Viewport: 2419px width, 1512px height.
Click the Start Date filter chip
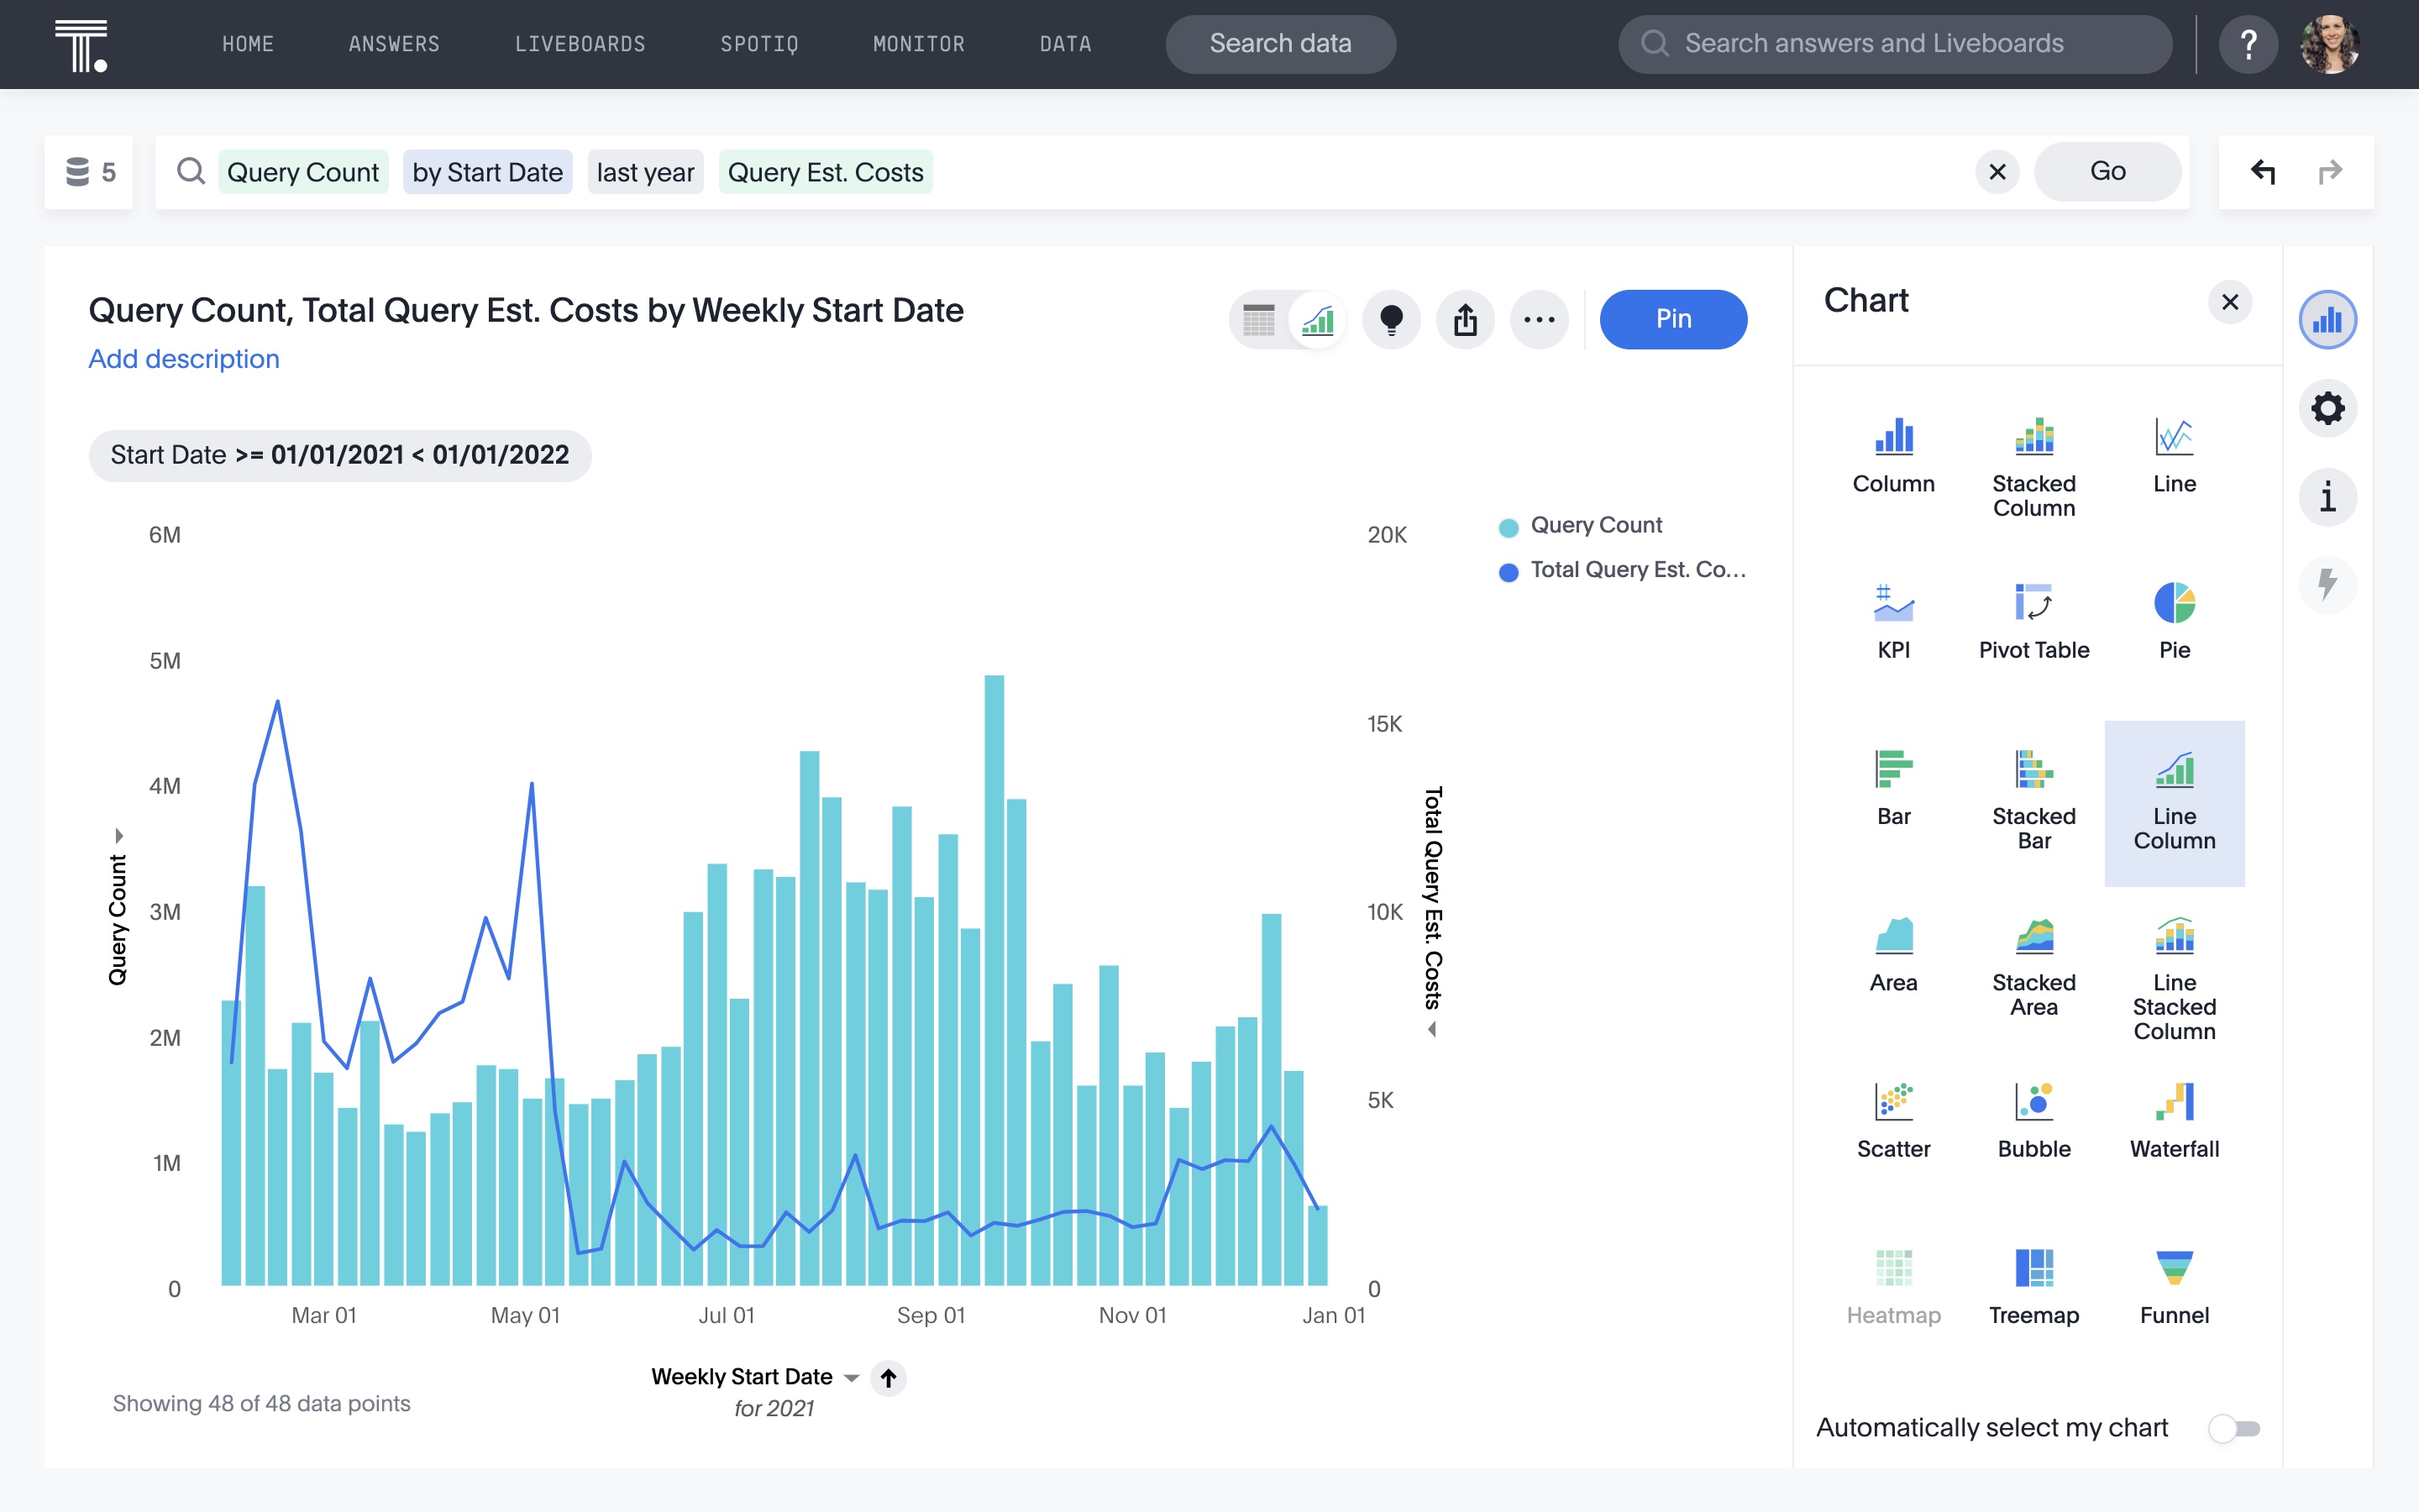tap(340, 456)
